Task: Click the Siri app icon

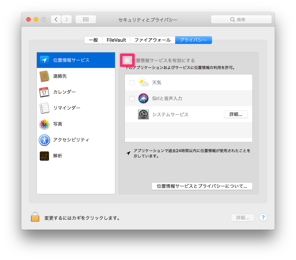Action: pyautogui.click(x=144, y=98)
